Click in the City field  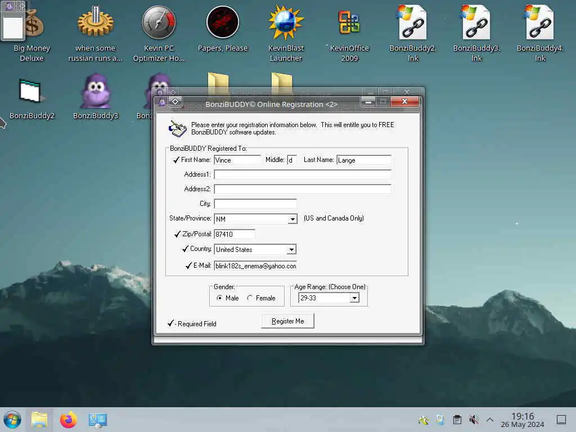point(255,204)
